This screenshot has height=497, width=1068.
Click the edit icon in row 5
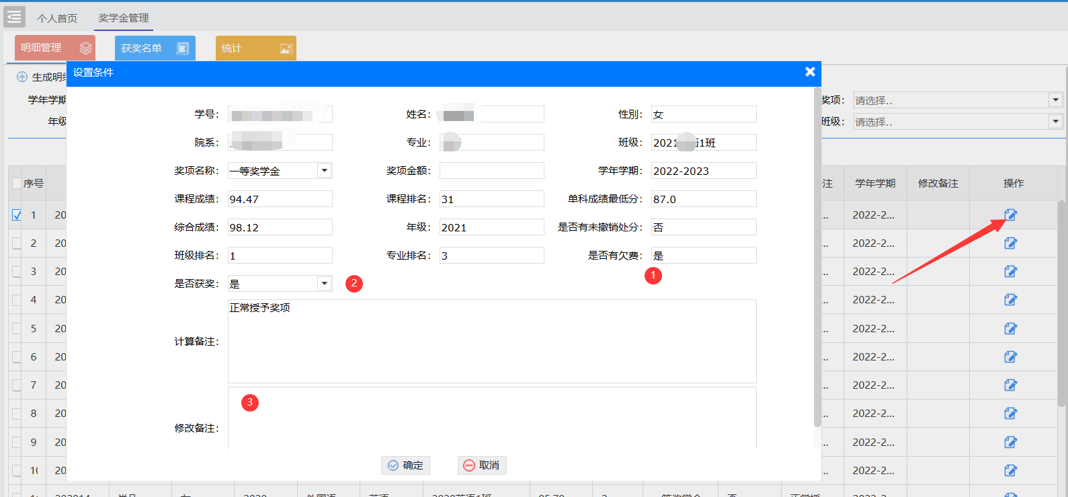pos(1010,329)
